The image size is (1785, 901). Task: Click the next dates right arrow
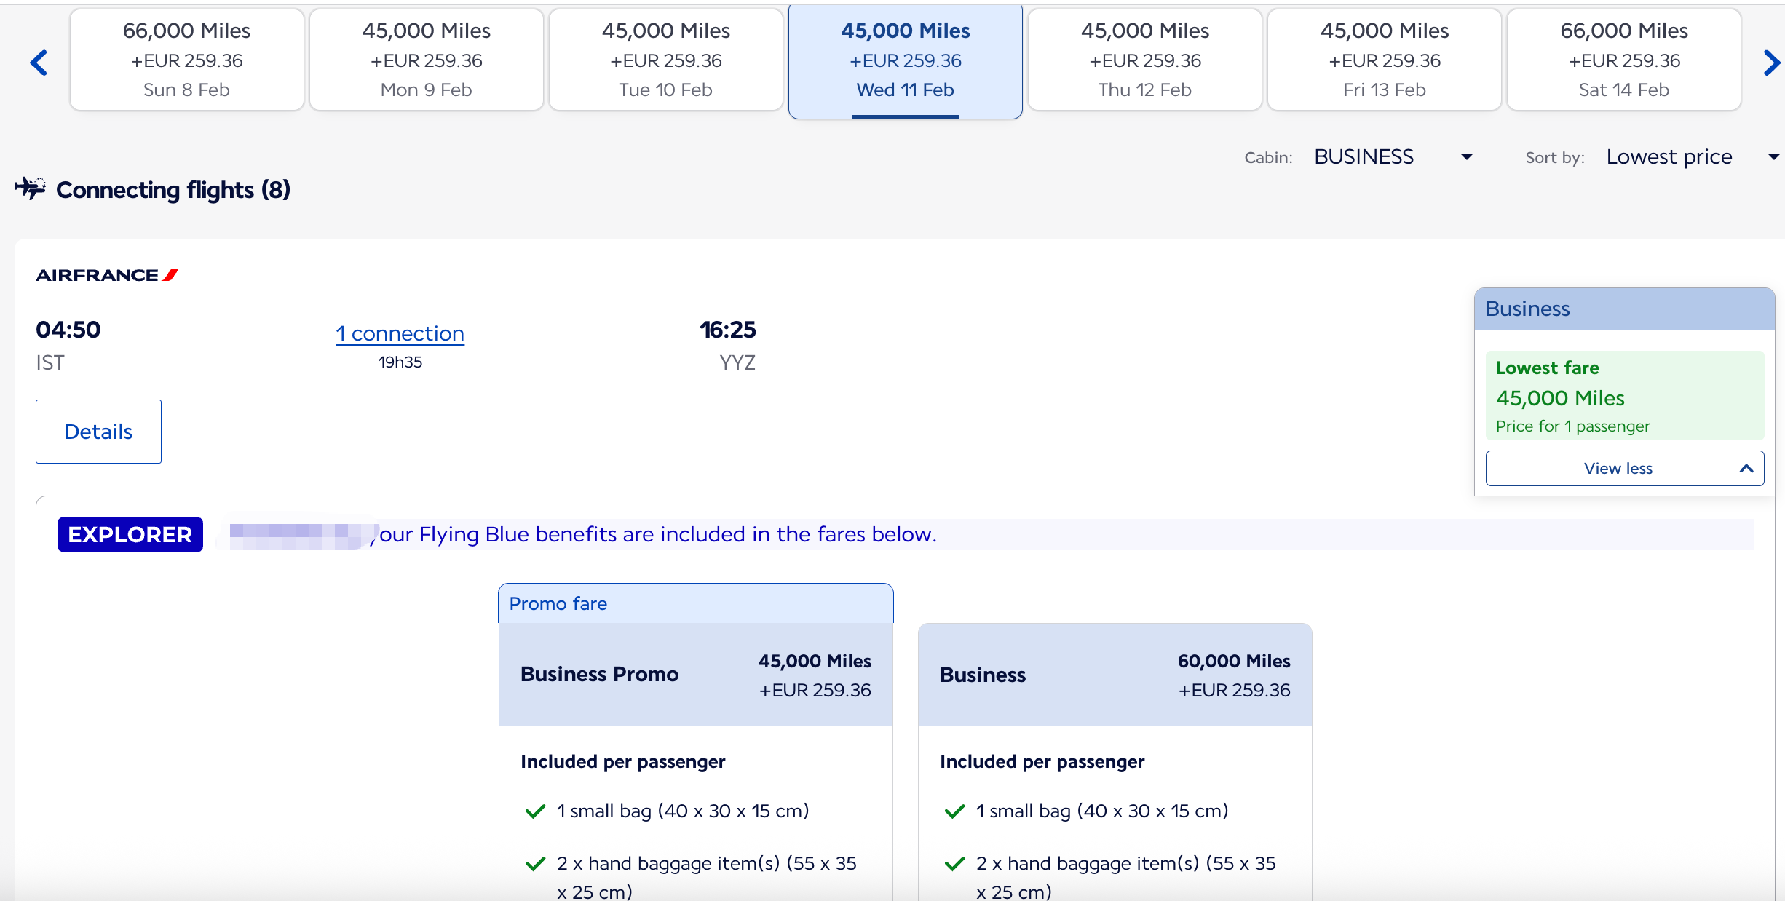(1771, 63)
